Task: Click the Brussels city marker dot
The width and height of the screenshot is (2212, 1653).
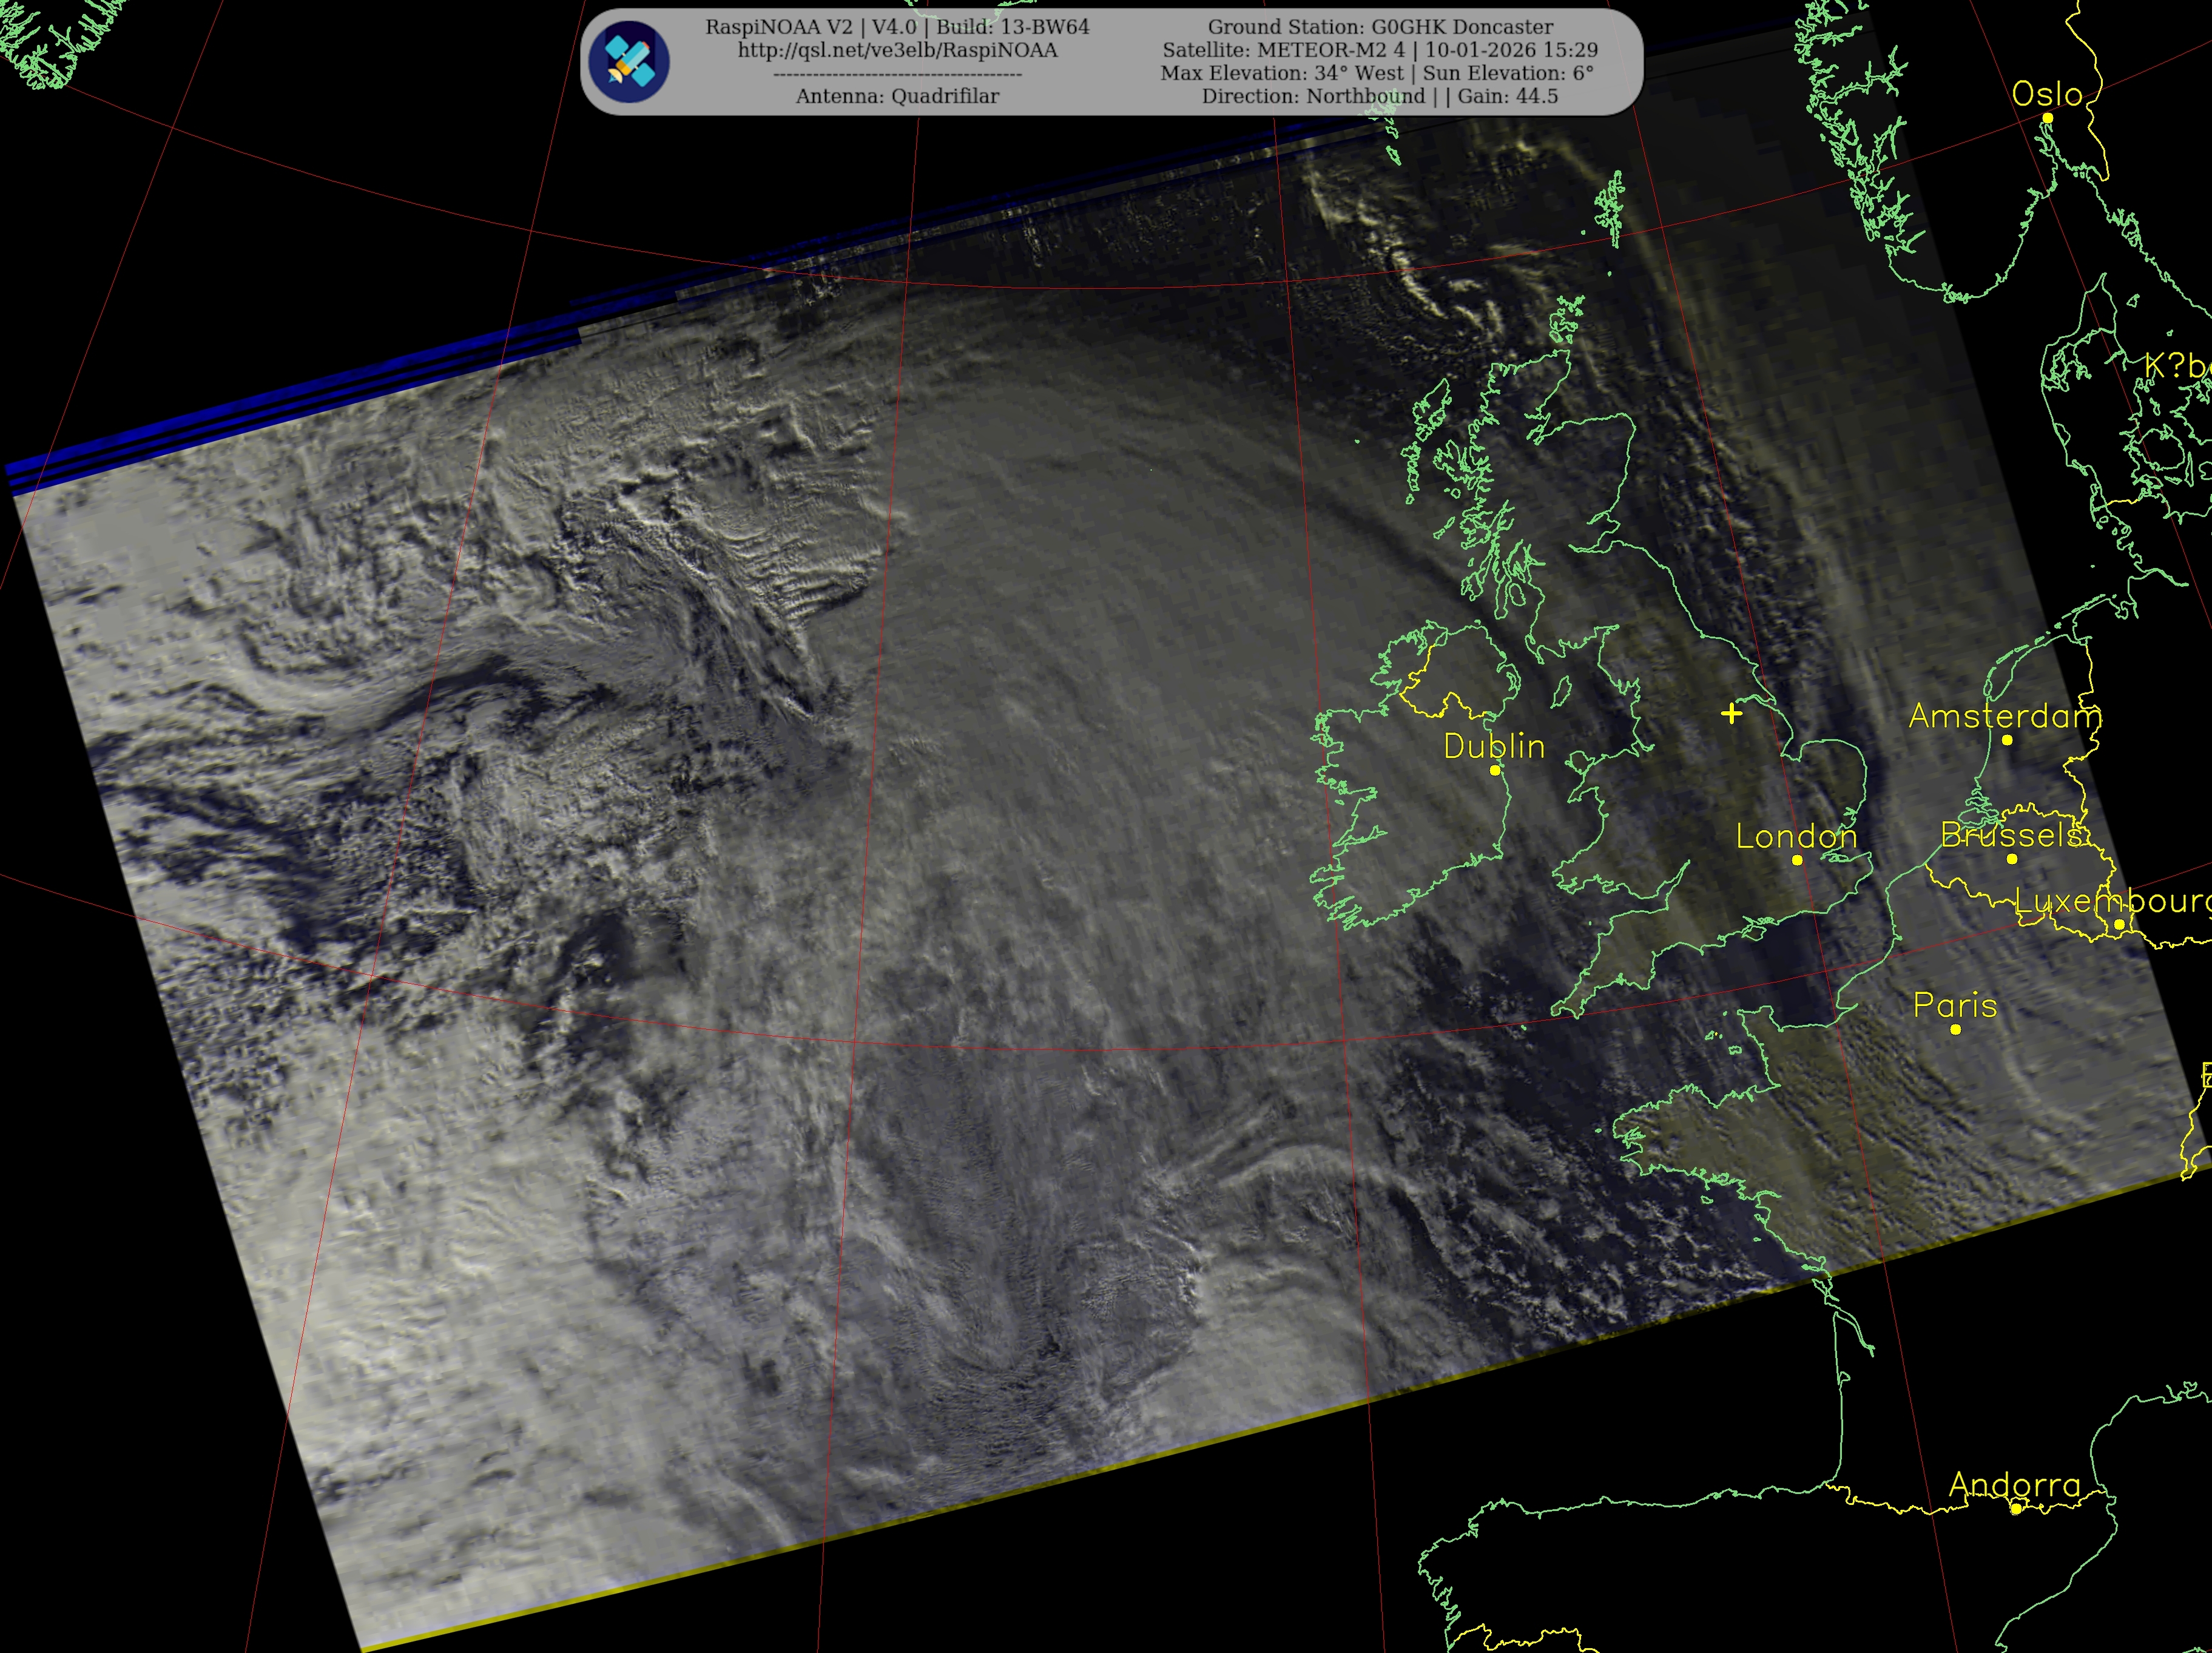Action: point(2012,859)
